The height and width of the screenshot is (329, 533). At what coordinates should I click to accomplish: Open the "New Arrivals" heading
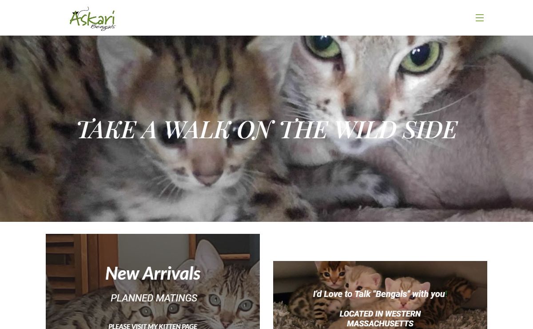153,273
